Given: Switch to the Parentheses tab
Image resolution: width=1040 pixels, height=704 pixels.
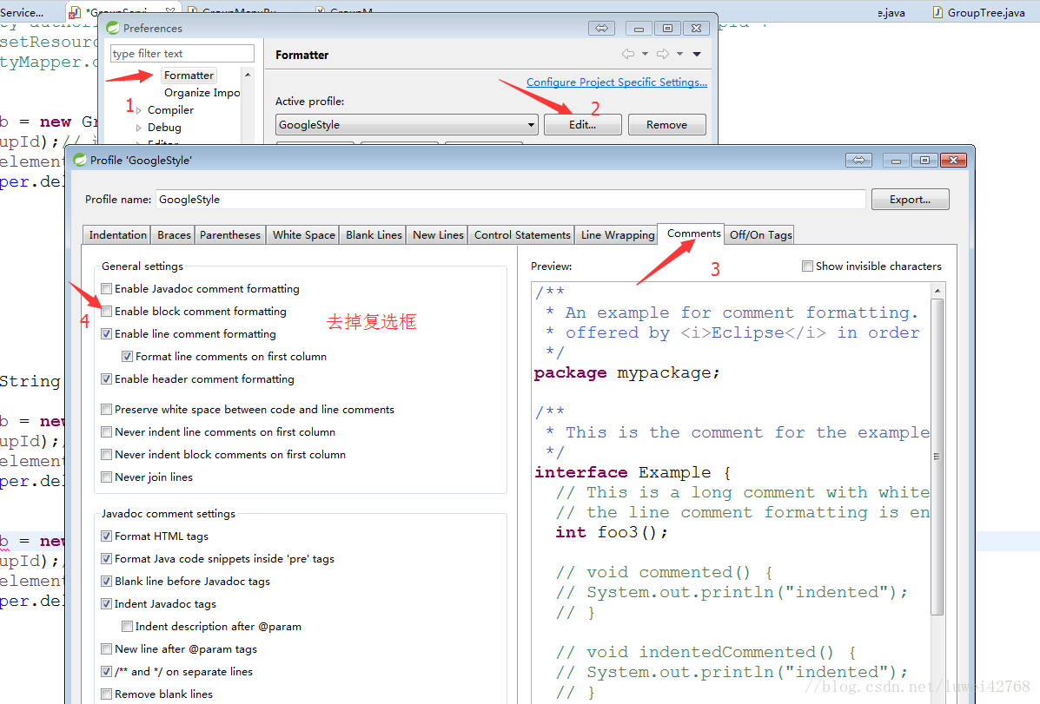Looking at the screenshot, I should click(x=230, y=234).
